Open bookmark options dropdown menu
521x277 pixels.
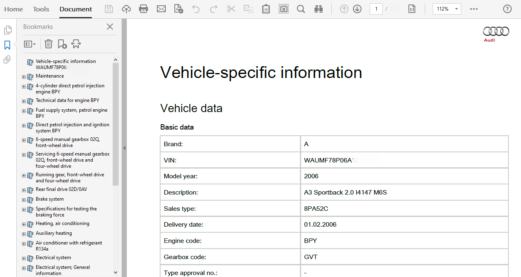(x=30, y=44)
